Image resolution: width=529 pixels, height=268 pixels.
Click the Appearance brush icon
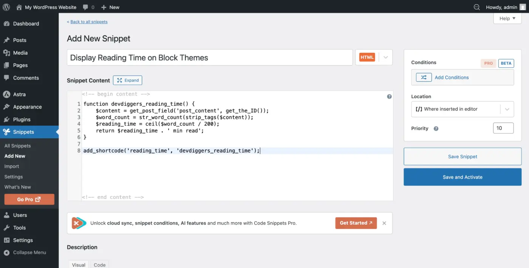[6, 107]
